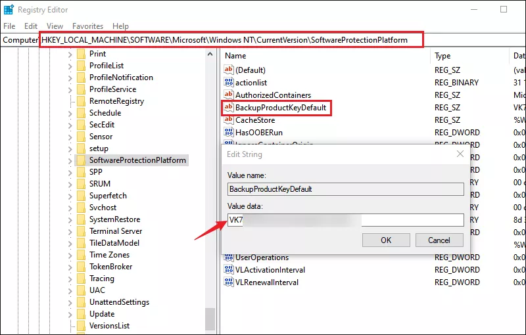
Task: Click the CacheStore string value icon
Action: coord(228,120)
